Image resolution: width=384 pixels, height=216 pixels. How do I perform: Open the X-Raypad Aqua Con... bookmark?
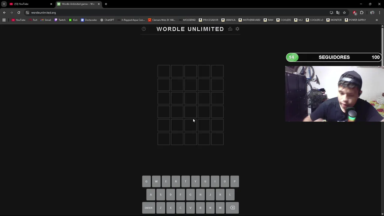click(131, 20)
